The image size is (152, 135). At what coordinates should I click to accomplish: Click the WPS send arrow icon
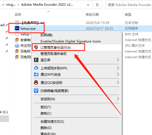[x=36, y=74]
